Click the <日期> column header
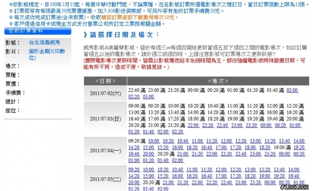Image resolution: width=312 pixels, height=191 pixels. [x=105, y=81]
